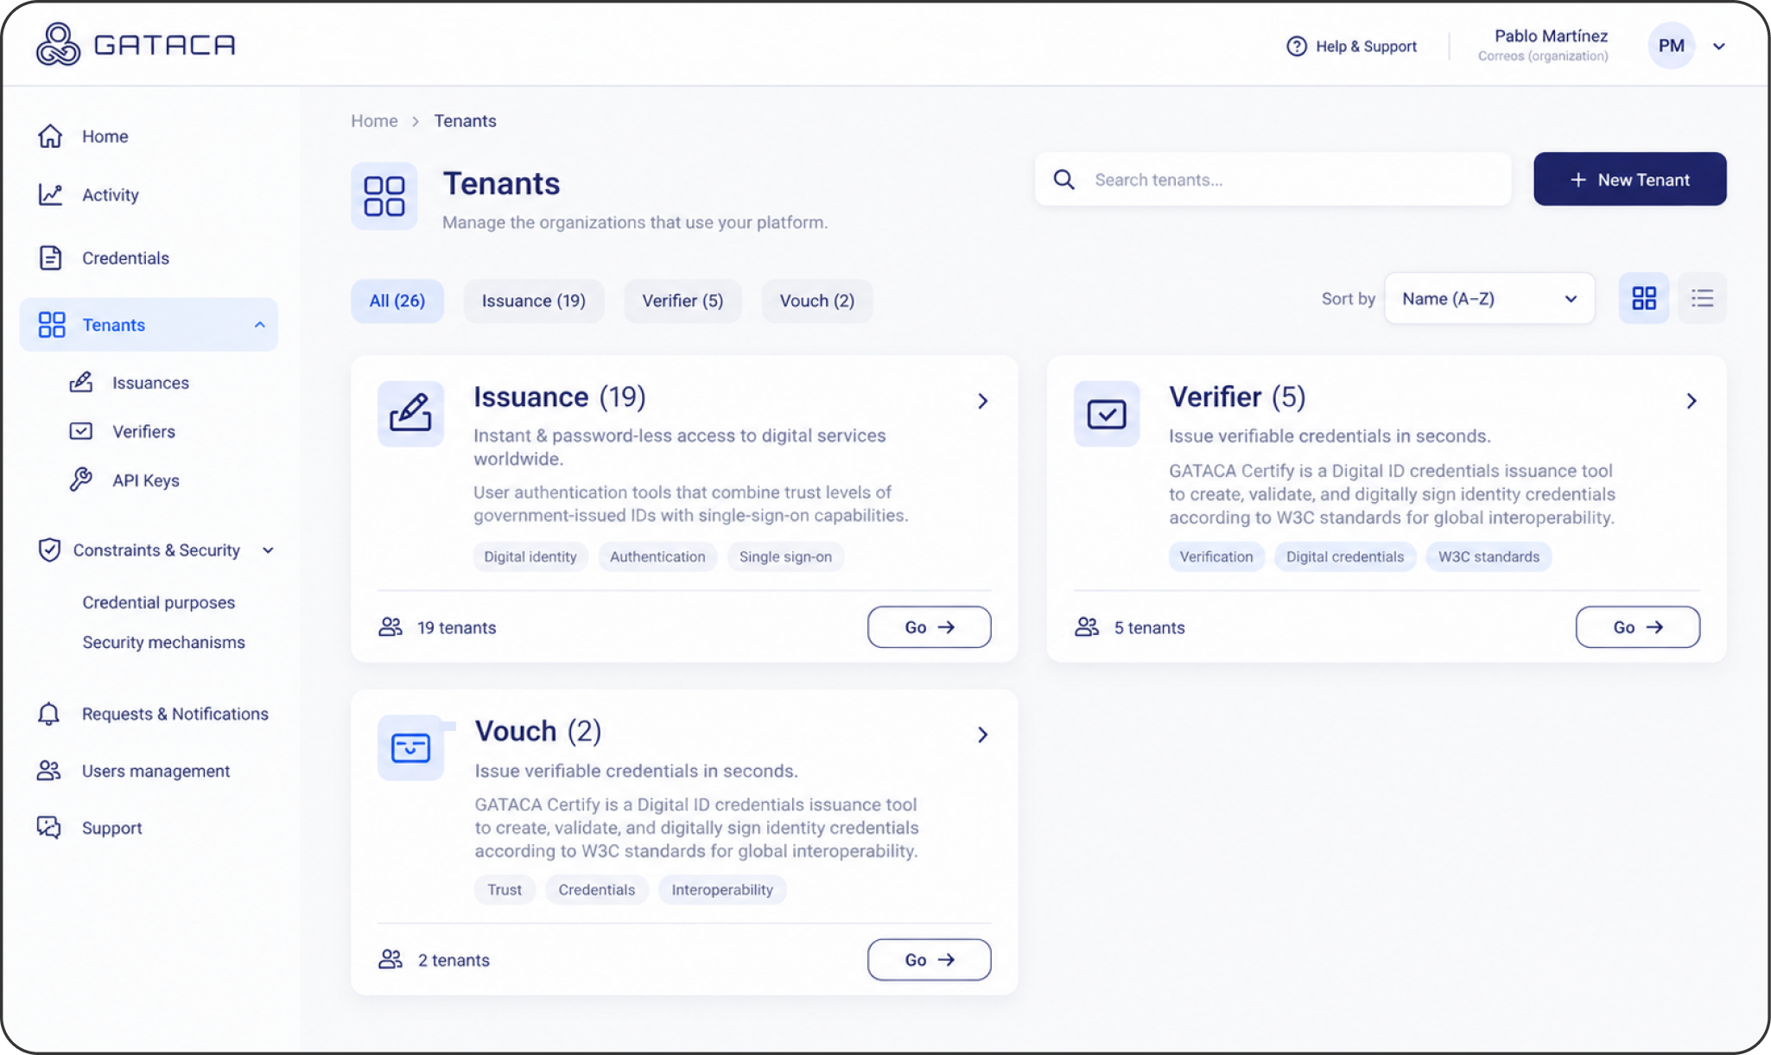Click the W3C standards tag
Viewport: 1771px width, 1055px height.
(1489, 556)
